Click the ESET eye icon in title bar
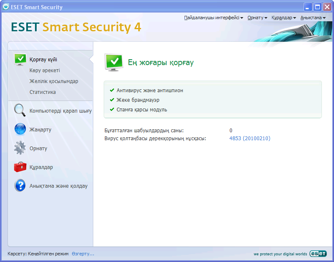 coord(6,7)
